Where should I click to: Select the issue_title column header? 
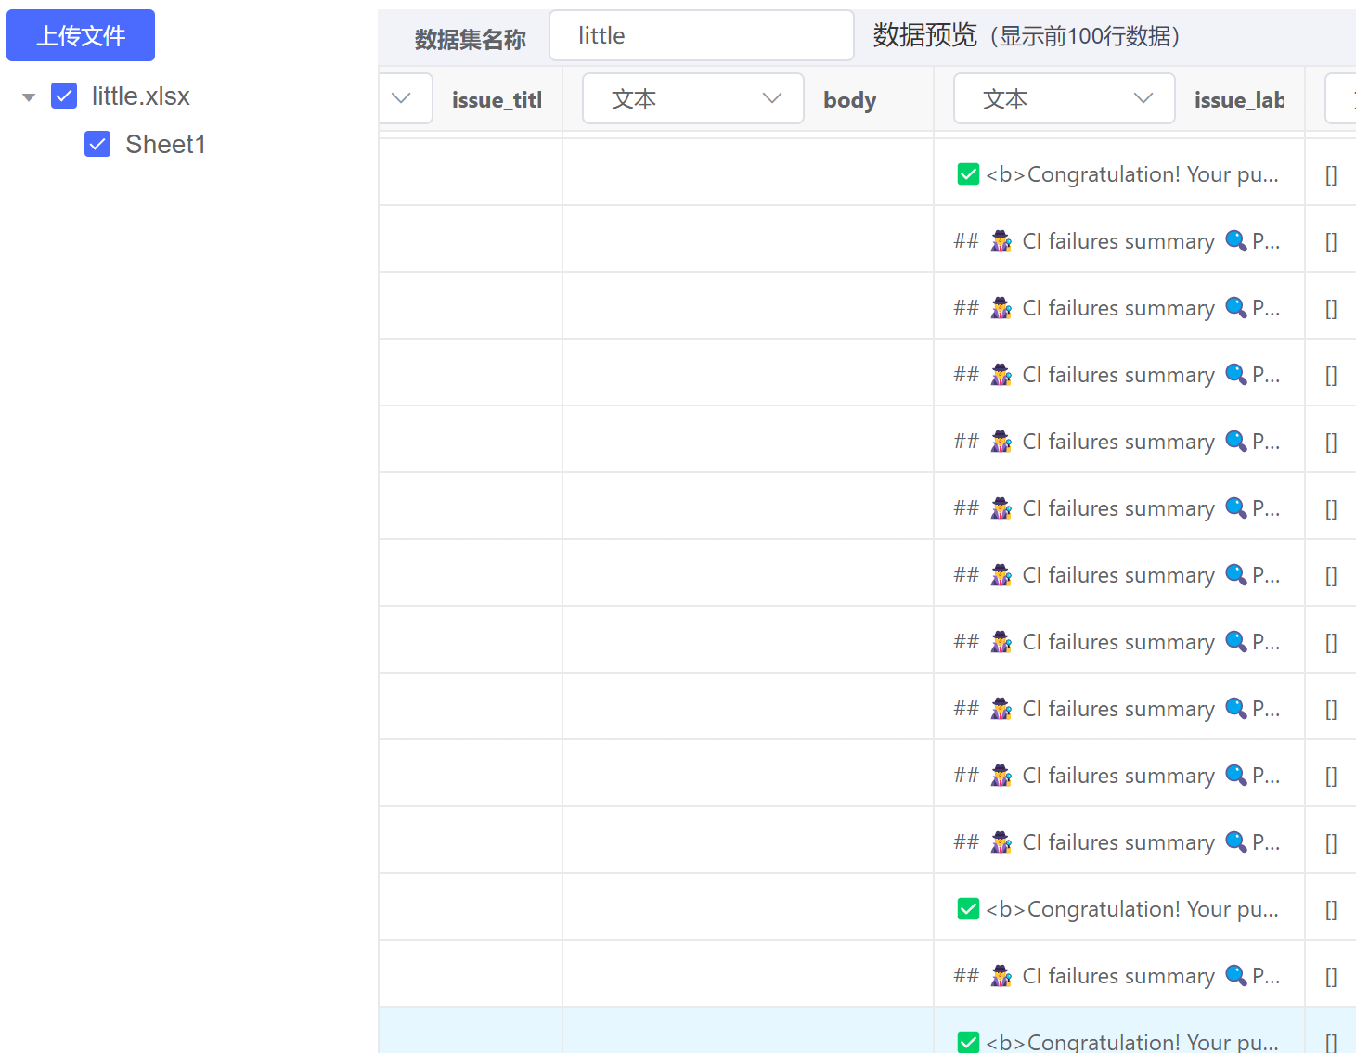[497, 99]
